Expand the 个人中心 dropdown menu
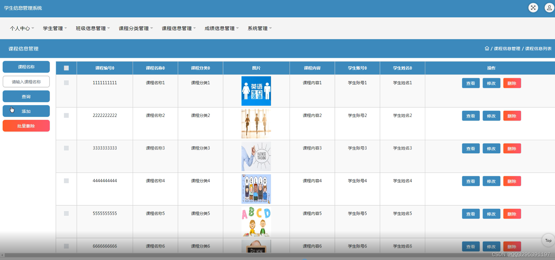Image resolution: width=555 pixels, height=260 pixels. tap(22, 28)
